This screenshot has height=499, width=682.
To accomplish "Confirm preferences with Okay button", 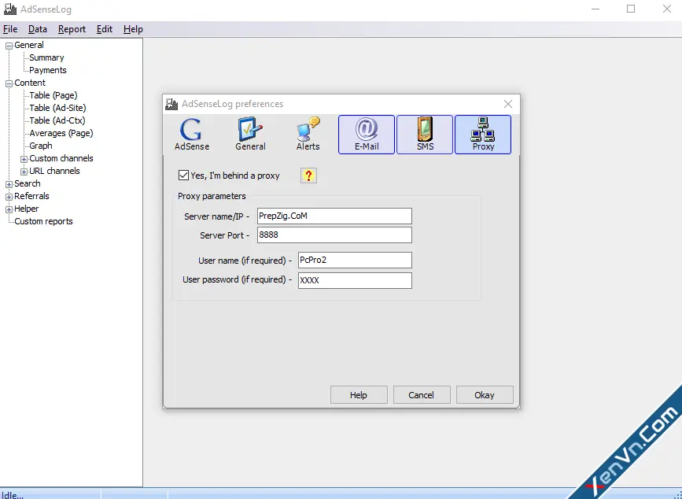I will tap(485, 394).
